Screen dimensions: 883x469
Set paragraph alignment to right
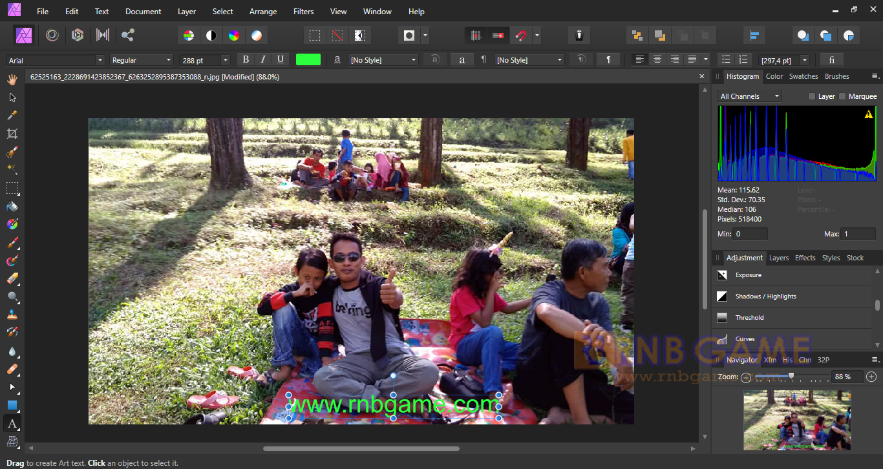675,59
